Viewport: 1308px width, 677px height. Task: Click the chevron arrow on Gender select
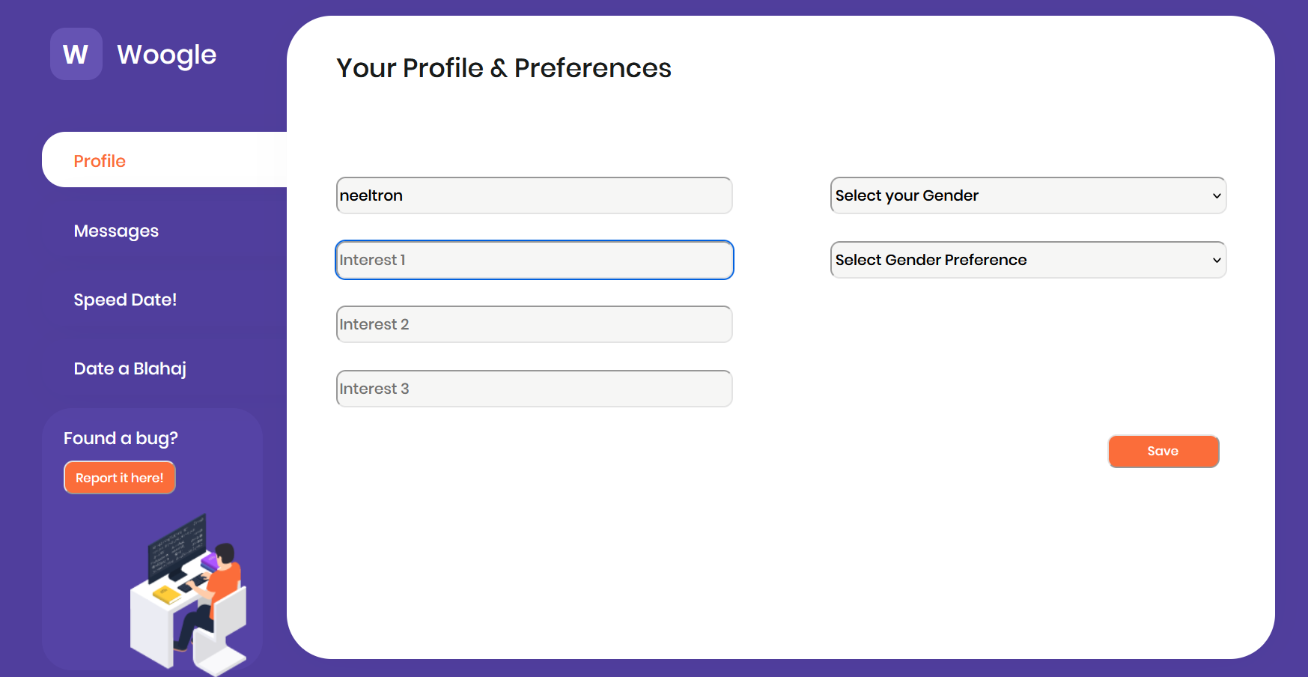[x=1217, y=196]
